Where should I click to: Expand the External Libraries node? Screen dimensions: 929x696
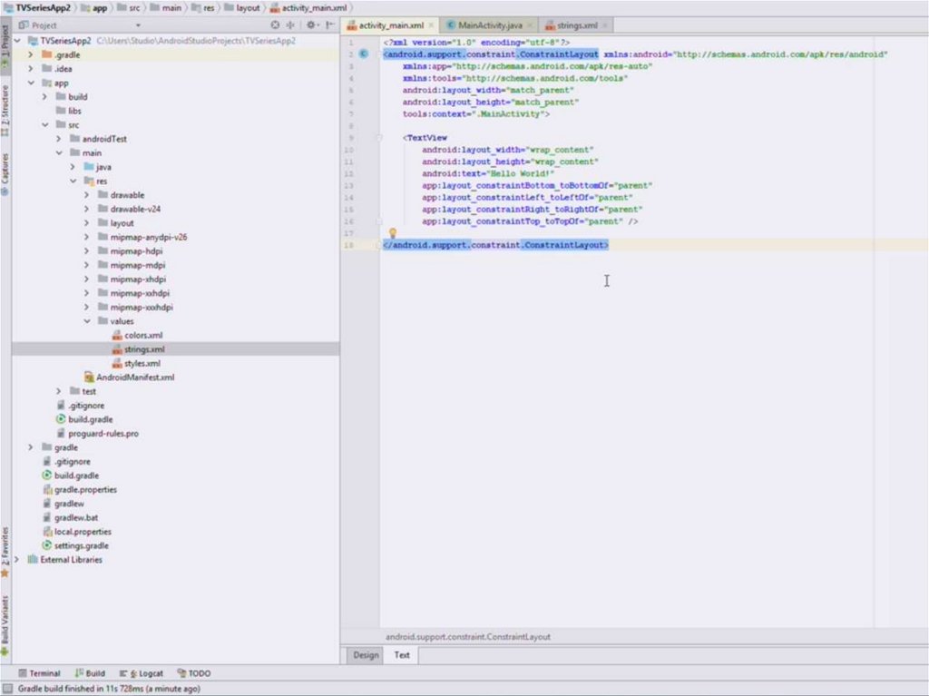tap(18, 560)
